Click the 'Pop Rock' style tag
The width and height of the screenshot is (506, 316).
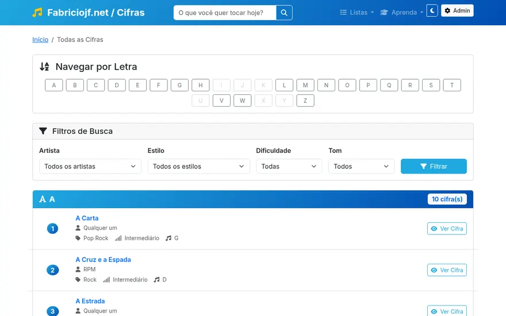(x=96, y=238)
